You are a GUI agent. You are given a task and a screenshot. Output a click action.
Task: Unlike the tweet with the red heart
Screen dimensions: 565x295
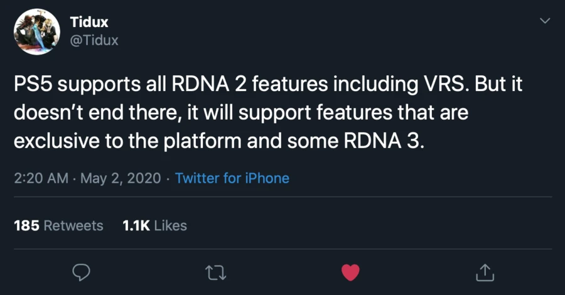pyautogui.click(x=350, y=272)
